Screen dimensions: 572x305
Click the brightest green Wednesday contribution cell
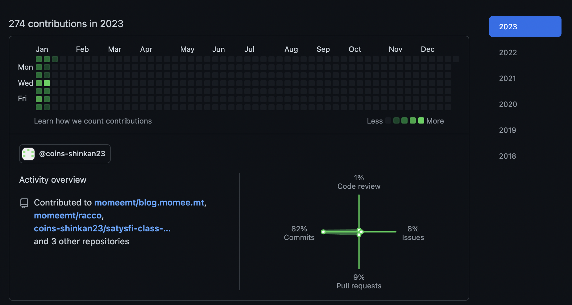[x=47, y=83]
